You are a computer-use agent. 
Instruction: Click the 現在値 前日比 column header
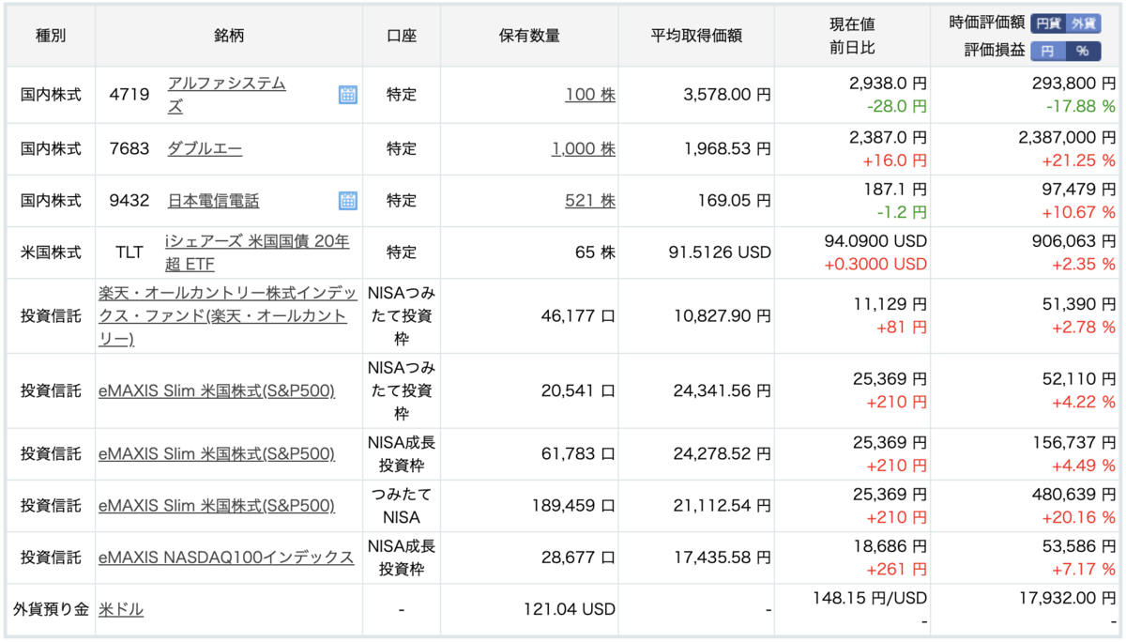coord(852,36)
